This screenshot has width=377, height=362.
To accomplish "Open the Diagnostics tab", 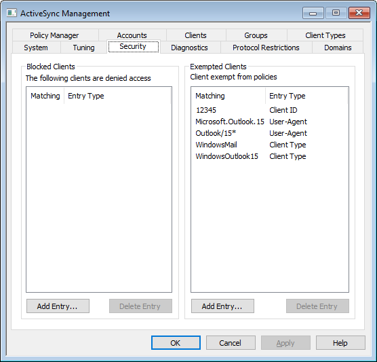I will pyautogui.click(x=189, y=48).
